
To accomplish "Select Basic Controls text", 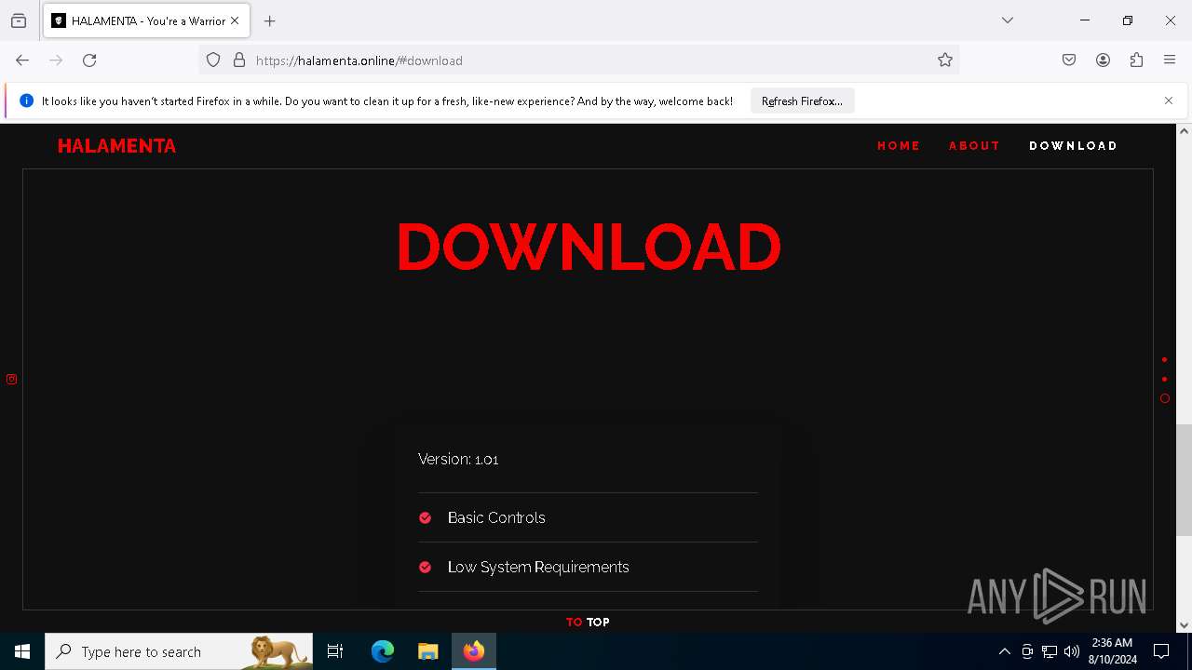I will pos(496,517).
